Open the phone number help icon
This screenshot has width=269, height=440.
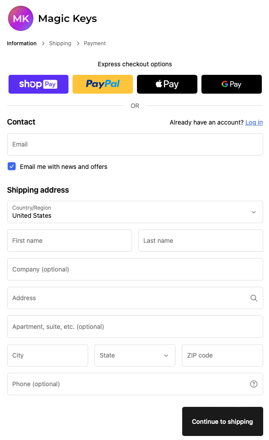254,384
